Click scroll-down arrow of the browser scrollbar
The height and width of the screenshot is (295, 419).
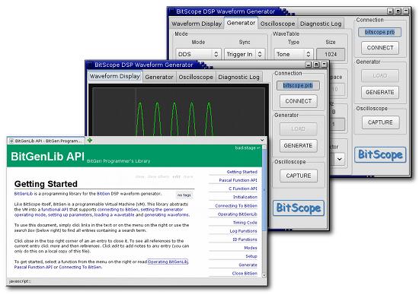[x=264, y=275]
